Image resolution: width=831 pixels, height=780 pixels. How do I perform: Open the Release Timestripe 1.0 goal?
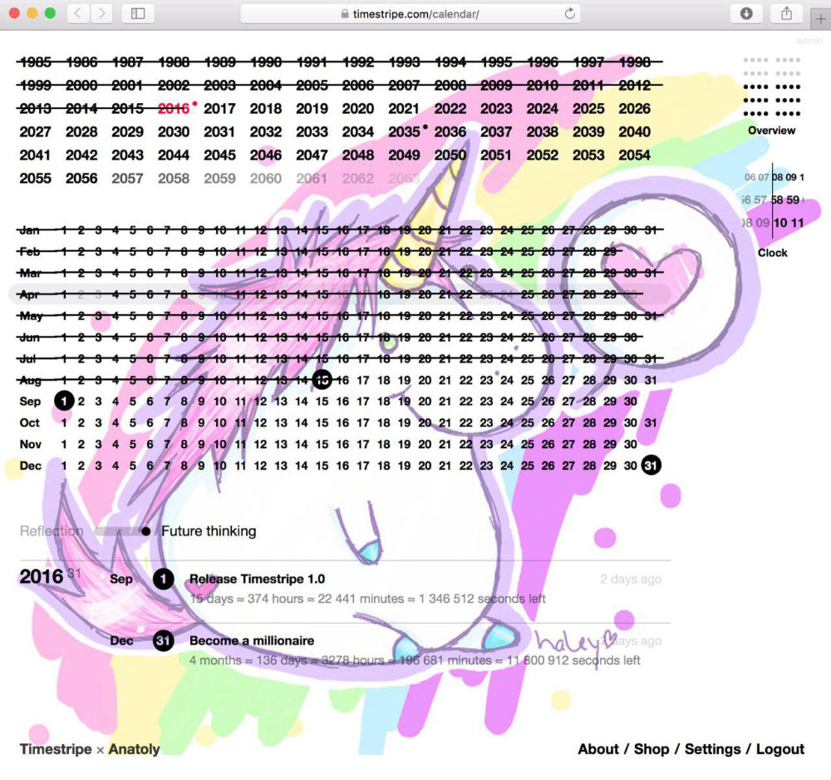point(257,579)
